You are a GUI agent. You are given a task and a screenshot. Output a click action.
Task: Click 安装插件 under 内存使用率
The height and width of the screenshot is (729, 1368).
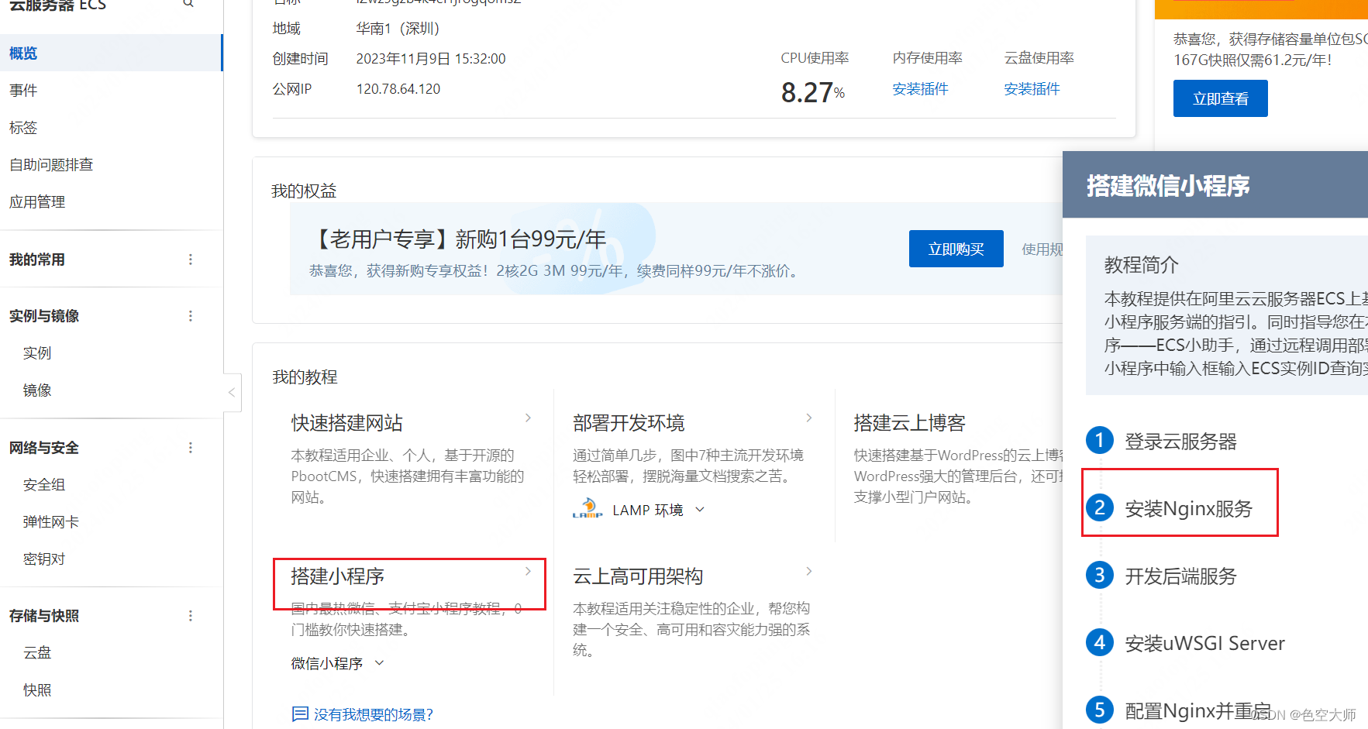pyautogui.click(x=920, y=89)
